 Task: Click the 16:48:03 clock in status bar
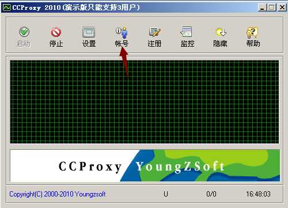[259, 194]
